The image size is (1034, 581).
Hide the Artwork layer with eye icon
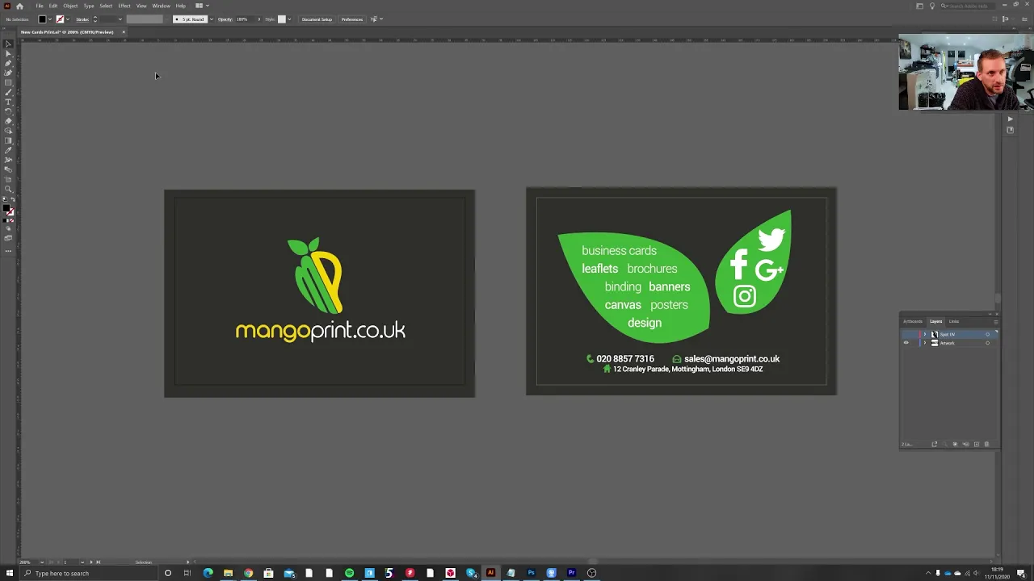[906, 343]
